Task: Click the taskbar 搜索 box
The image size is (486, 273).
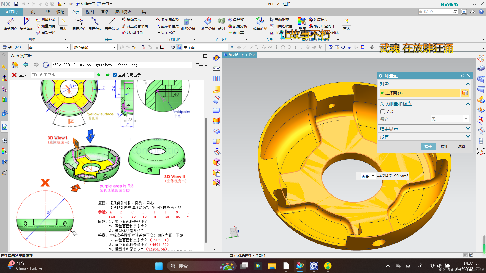Action: (x=202, y=266)
